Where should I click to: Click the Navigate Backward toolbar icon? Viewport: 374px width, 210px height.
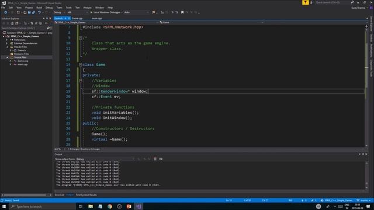coord(5,12)
